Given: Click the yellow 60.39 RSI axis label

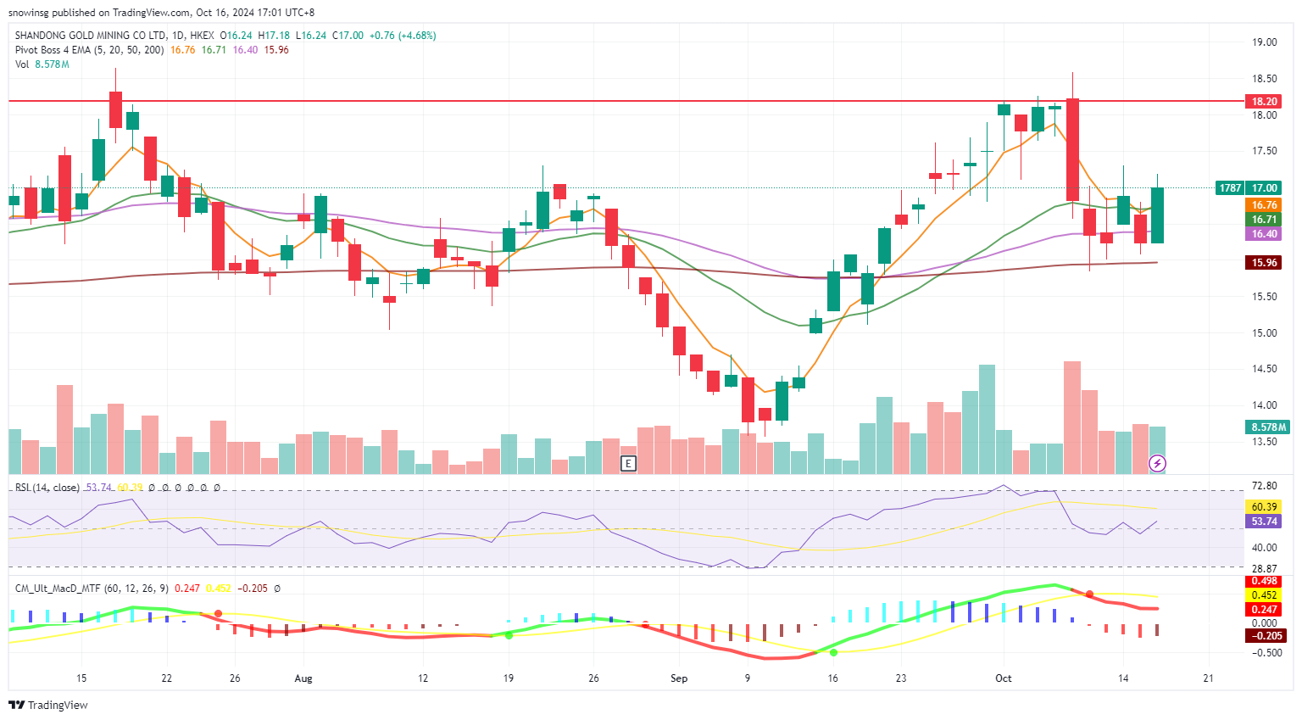Looking at the screenshot, I should click(x=1264, y=506).
